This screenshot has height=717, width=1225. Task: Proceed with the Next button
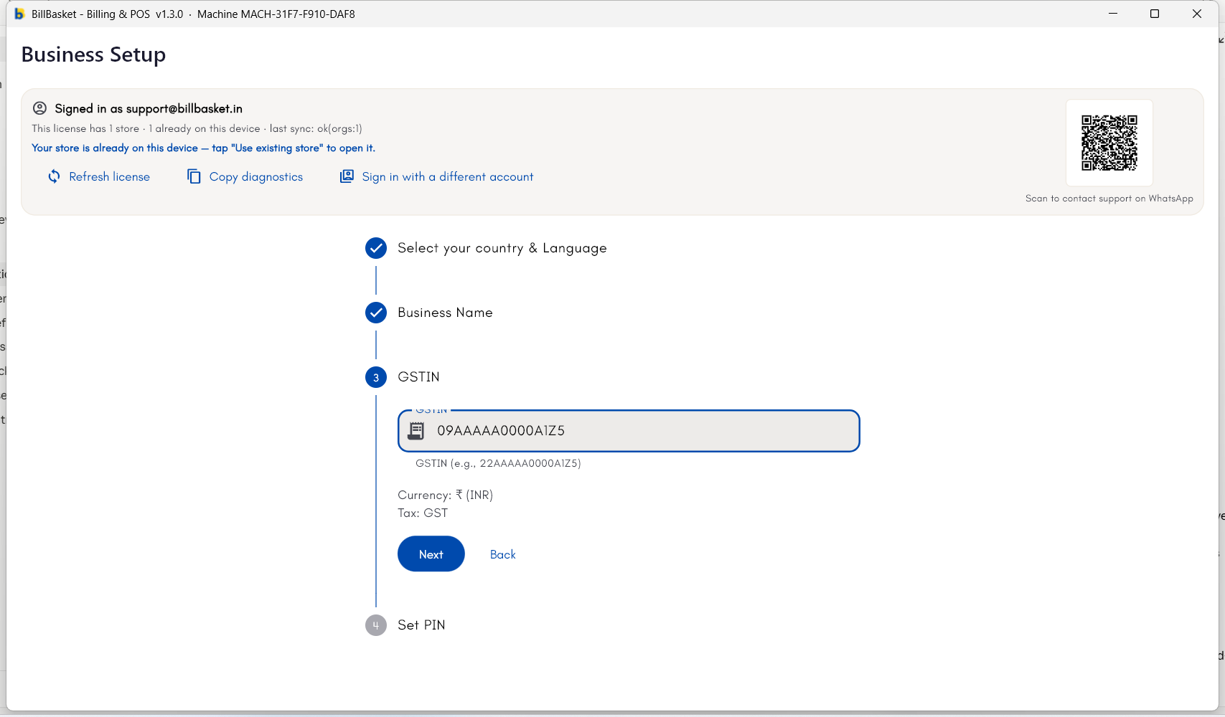431,554
